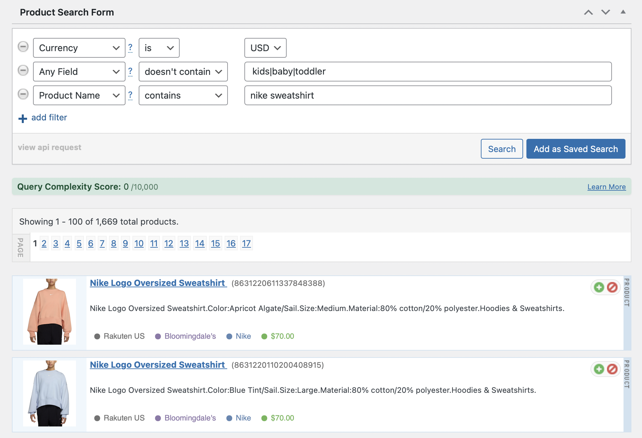Open the Blue Tint Nike Logo Oversized Sweatshirt title link

pyautogui.click(x=159, y=365)
